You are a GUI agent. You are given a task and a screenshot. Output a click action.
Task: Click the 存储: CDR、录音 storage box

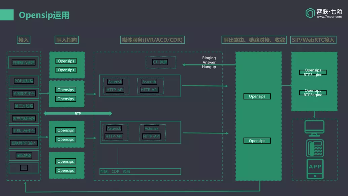[x=140, y=171]
